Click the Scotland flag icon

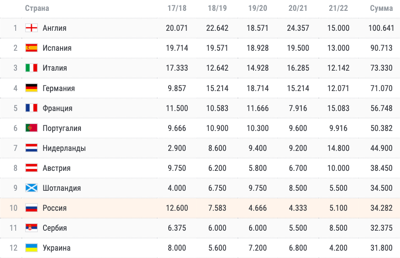(31, 188)
